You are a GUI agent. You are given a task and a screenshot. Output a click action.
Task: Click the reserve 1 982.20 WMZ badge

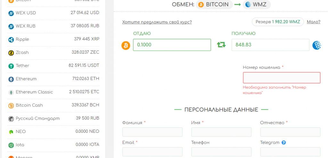coord(278,22)
